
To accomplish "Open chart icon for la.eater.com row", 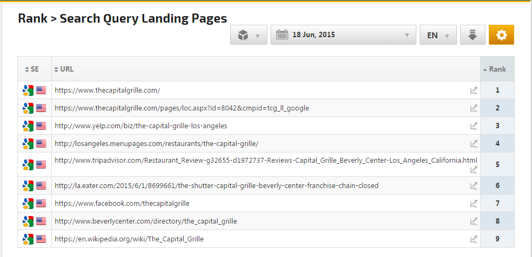I will click(x=474, y=185).
